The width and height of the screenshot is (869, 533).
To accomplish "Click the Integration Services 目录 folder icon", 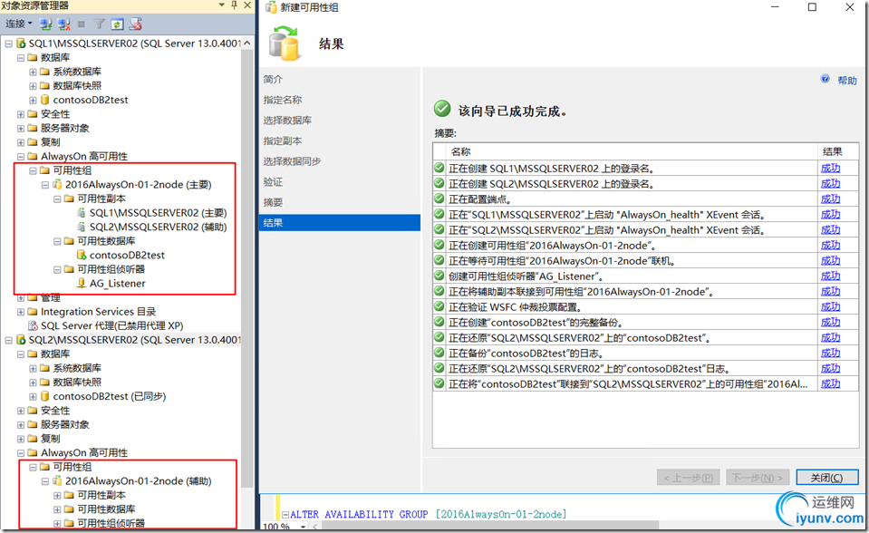I will click(33, 312).
